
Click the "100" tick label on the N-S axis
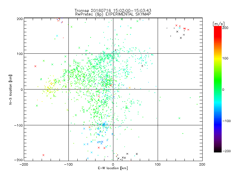click(x=20, y=54)
